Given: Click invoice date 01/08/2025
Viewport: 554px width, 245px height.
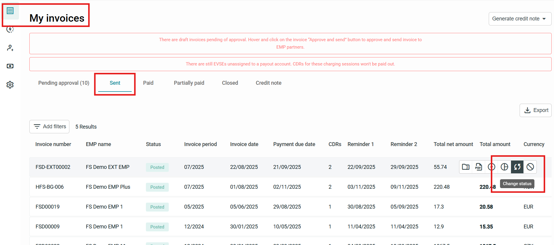Looking at the screenshot, I should tap(244, 187).
